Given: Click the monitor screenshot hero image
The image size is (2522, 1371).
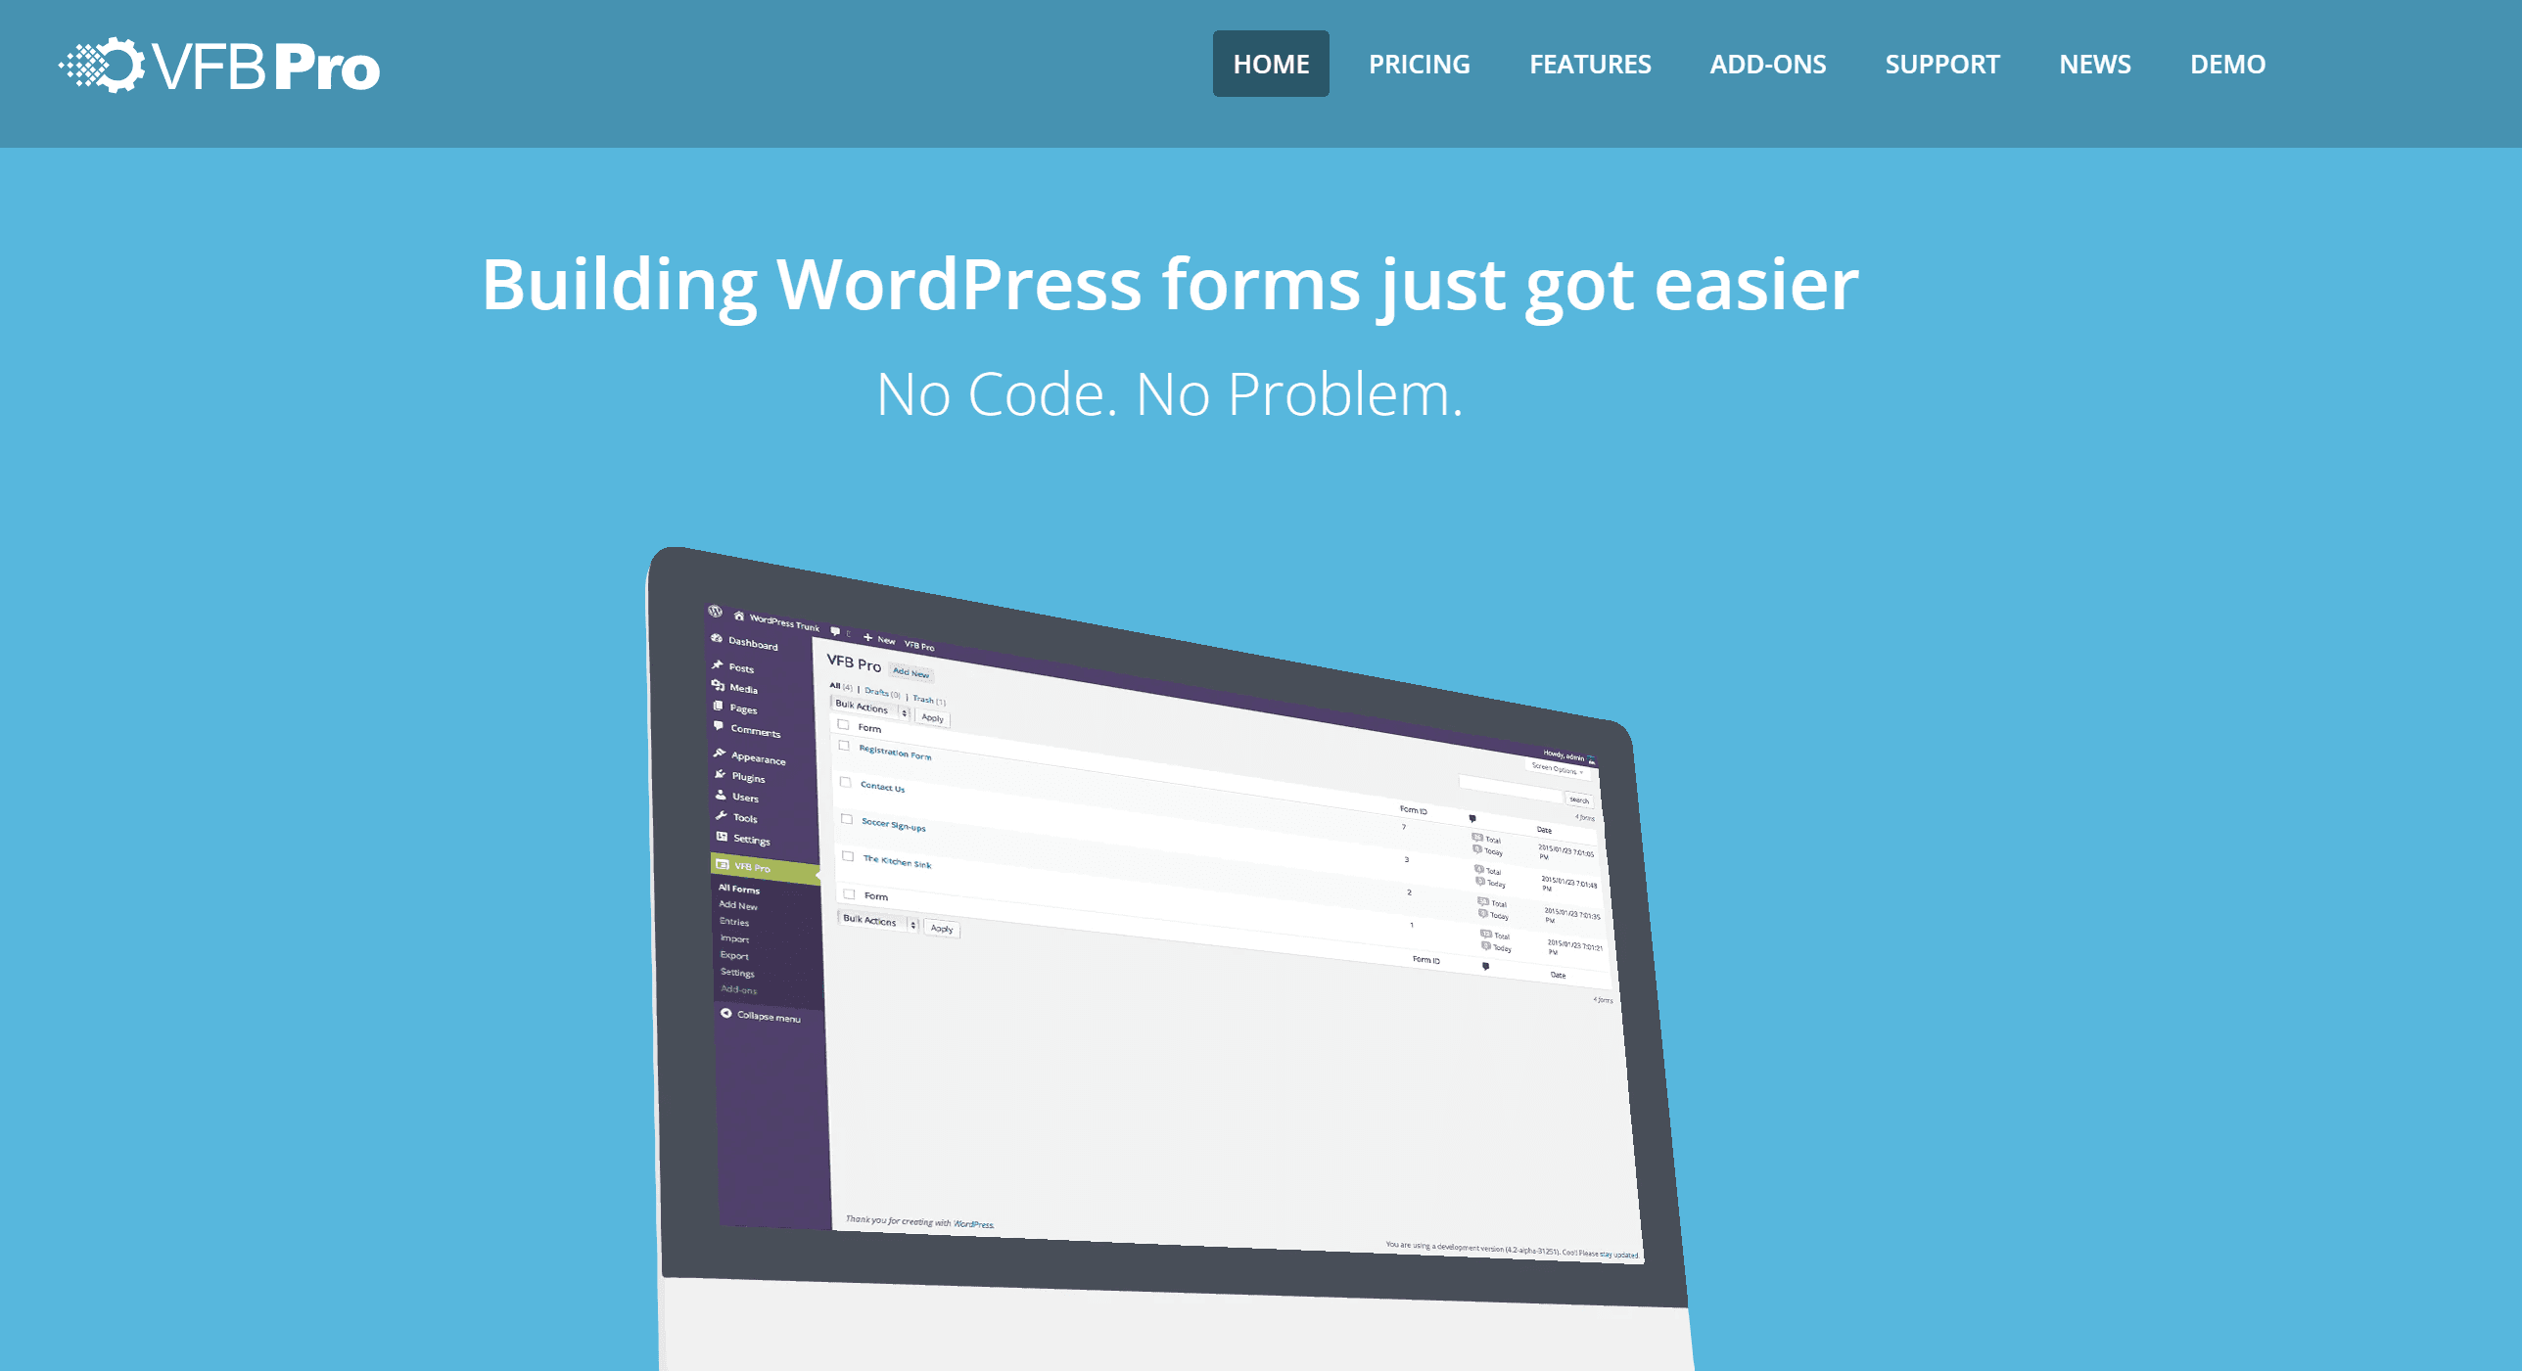Looking at the screenshot, I should [x=1169, y=959].
